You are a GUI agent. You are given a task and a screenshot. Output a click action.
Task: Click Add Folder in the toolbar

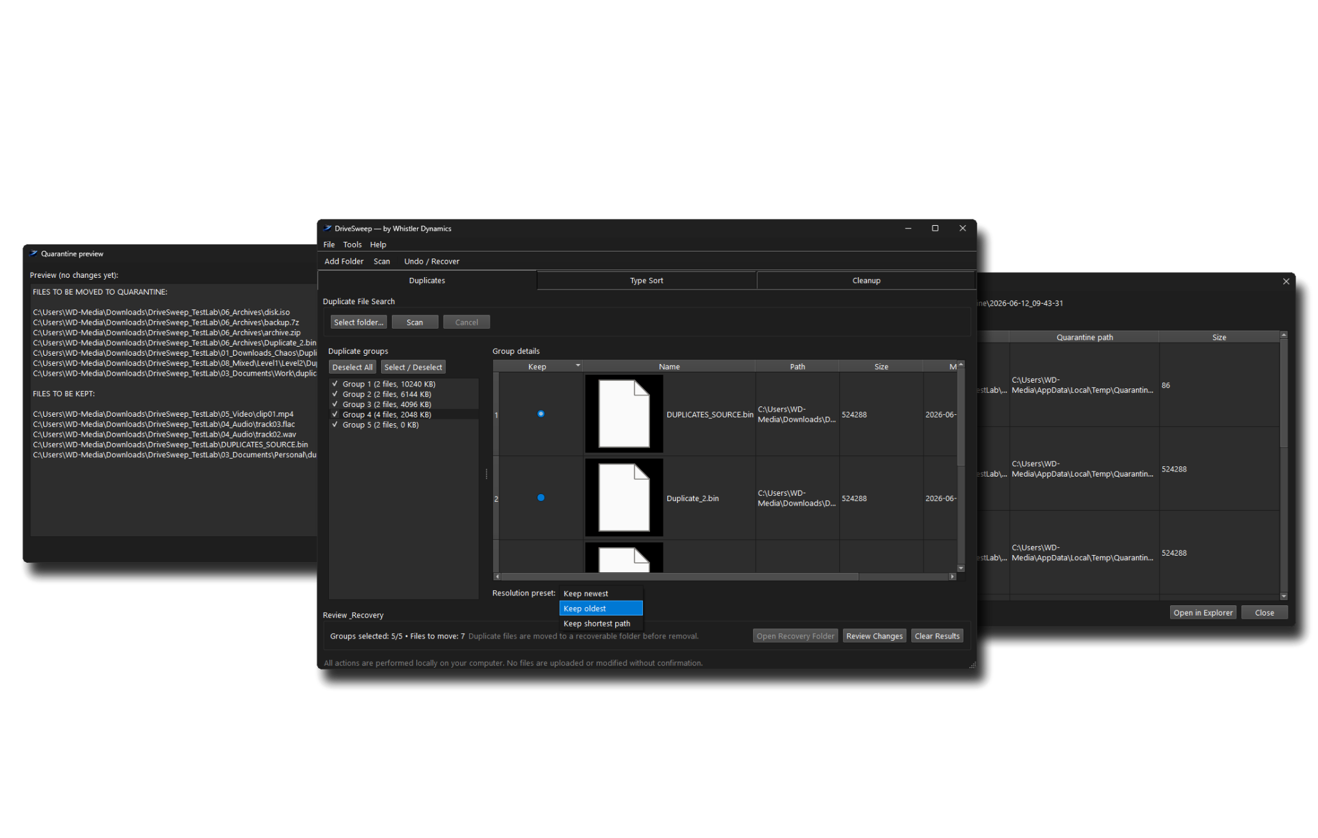tap(344, 261)
